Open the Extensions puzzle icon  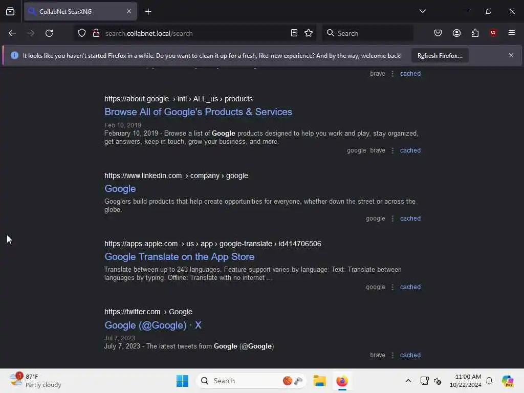(x=475, y=33)
